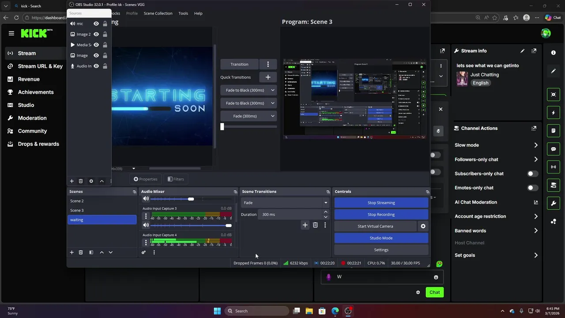Open the Help menu in OBS
565x318 pixels.
click(x=198, y=13)
